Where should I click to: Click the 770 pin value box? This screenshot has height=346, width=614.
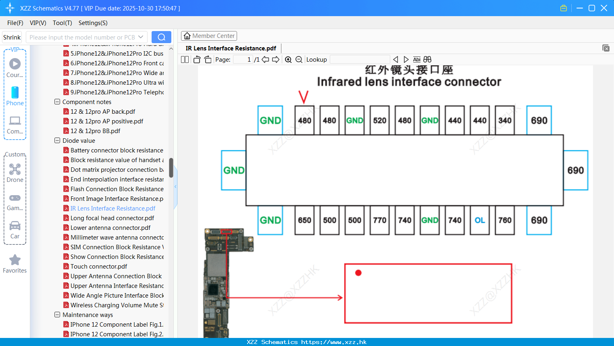point(379,220)
